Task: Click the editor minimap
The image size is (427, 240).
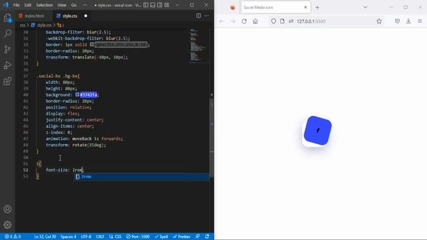Action: point(199,45)
